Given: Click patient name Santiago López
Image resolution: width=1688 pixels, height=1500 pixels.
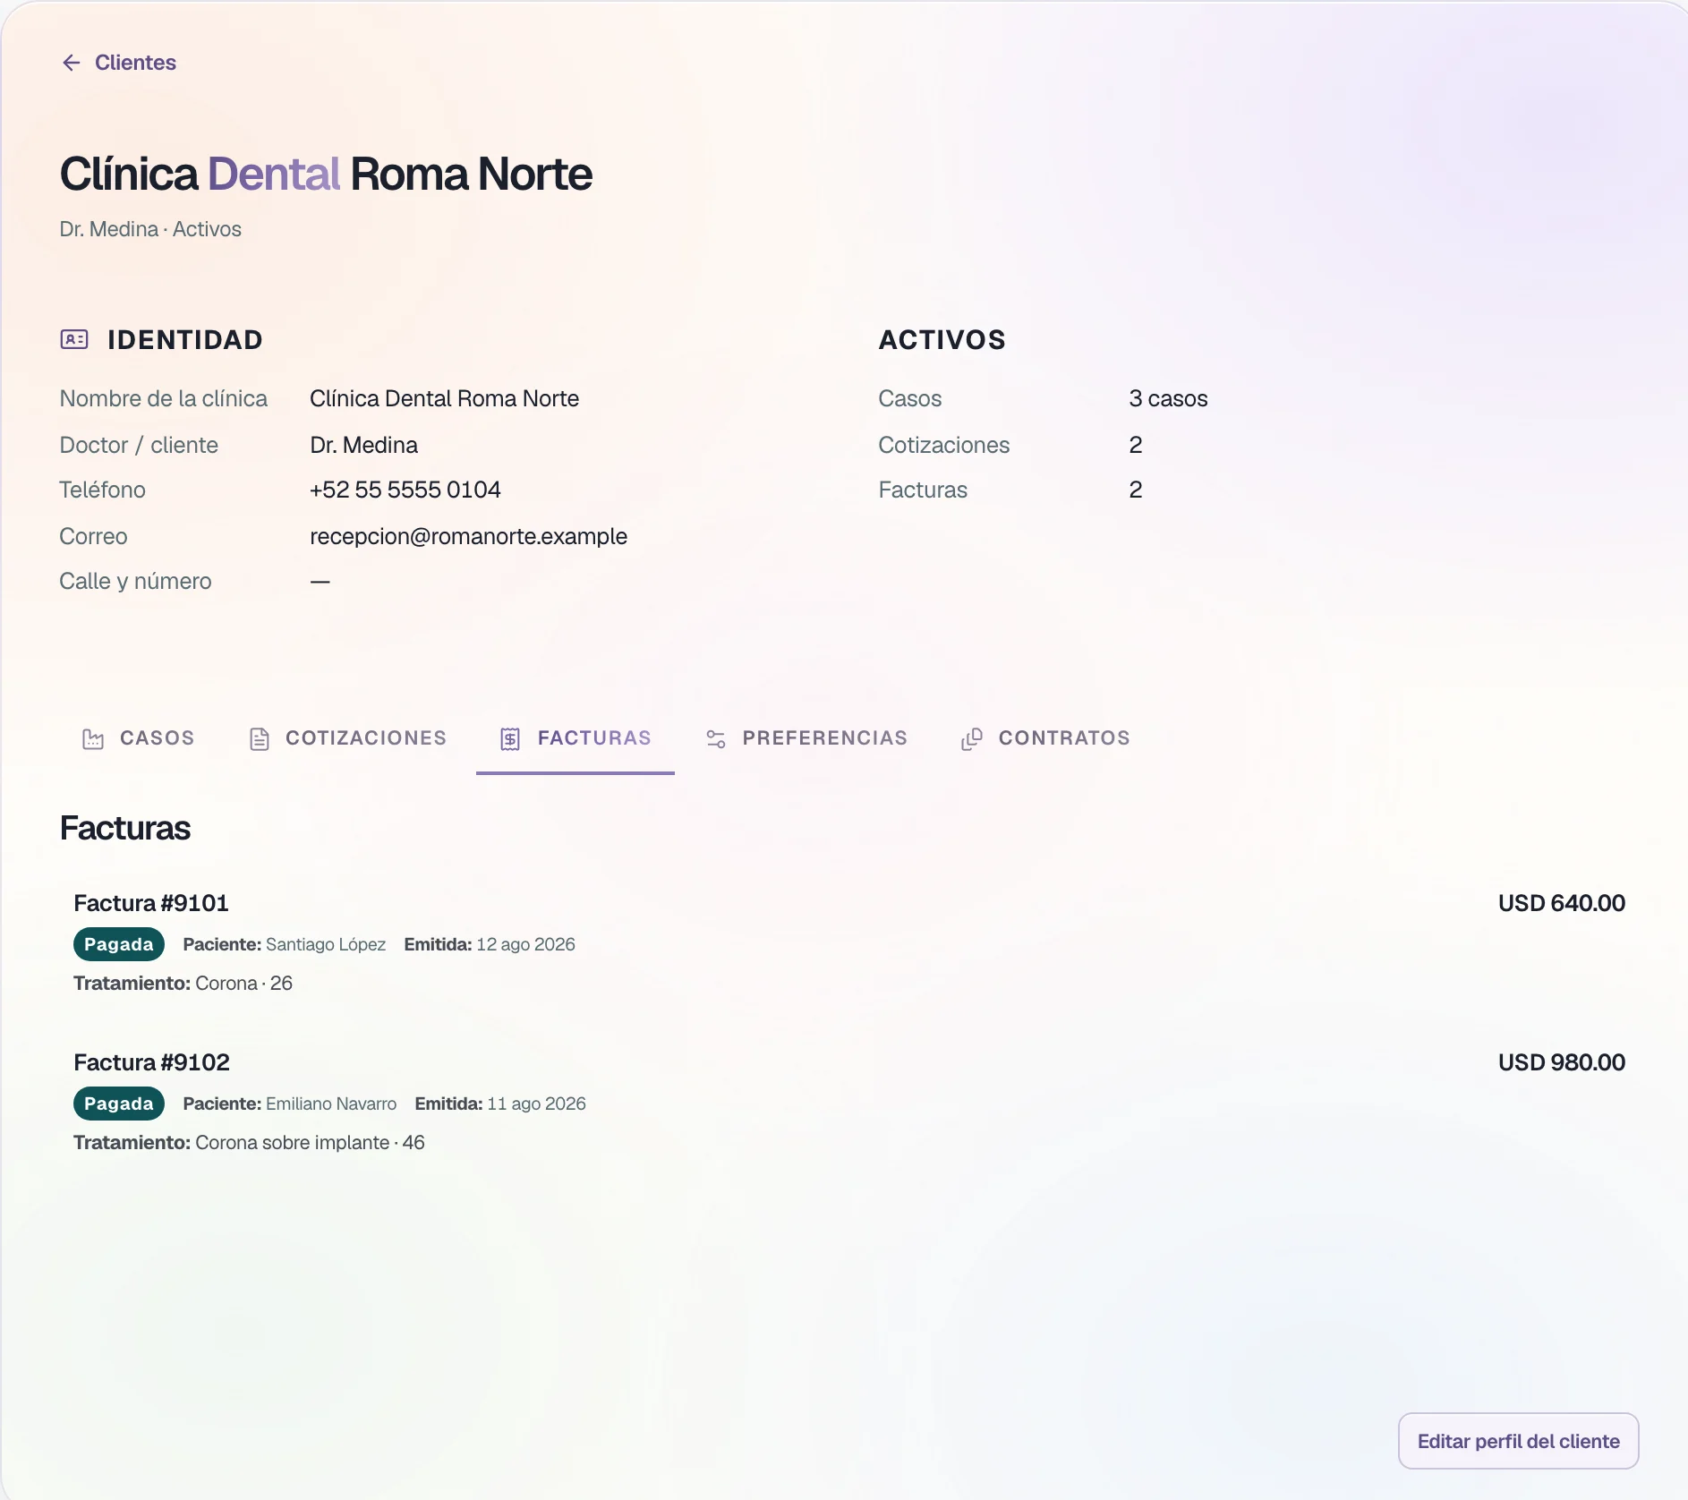Looking at the screenshot, I should coord(326,944).
